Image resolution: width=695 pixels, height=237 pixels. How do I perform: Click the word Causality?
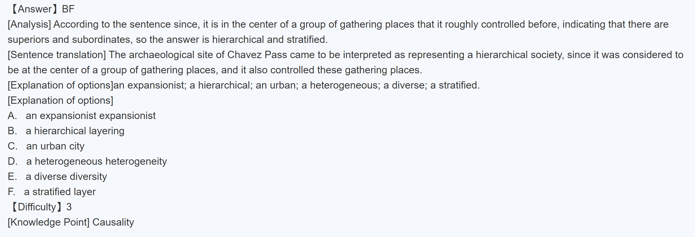click(x=113, y=223)
